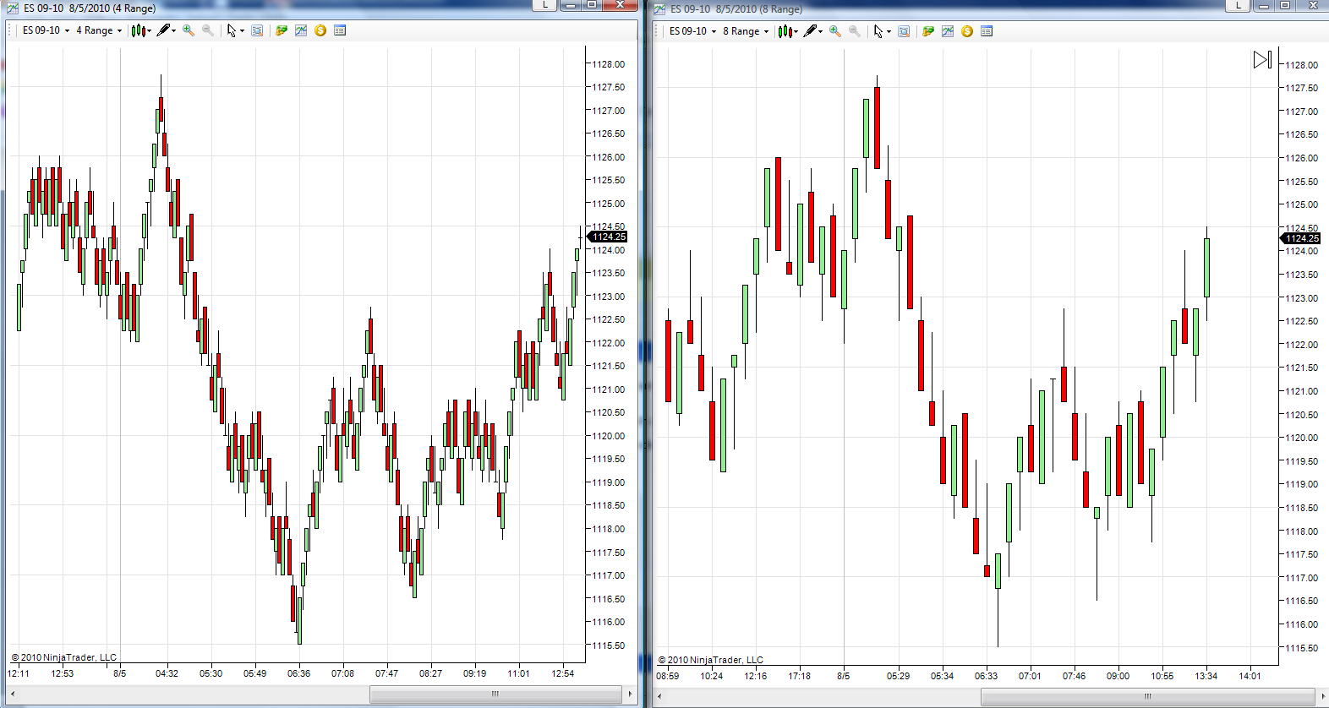This screenshot has width=1329, height=708.
Task: Open the cursor pointer dropdown in the 8 Range chart
Action: click(882, 31)
